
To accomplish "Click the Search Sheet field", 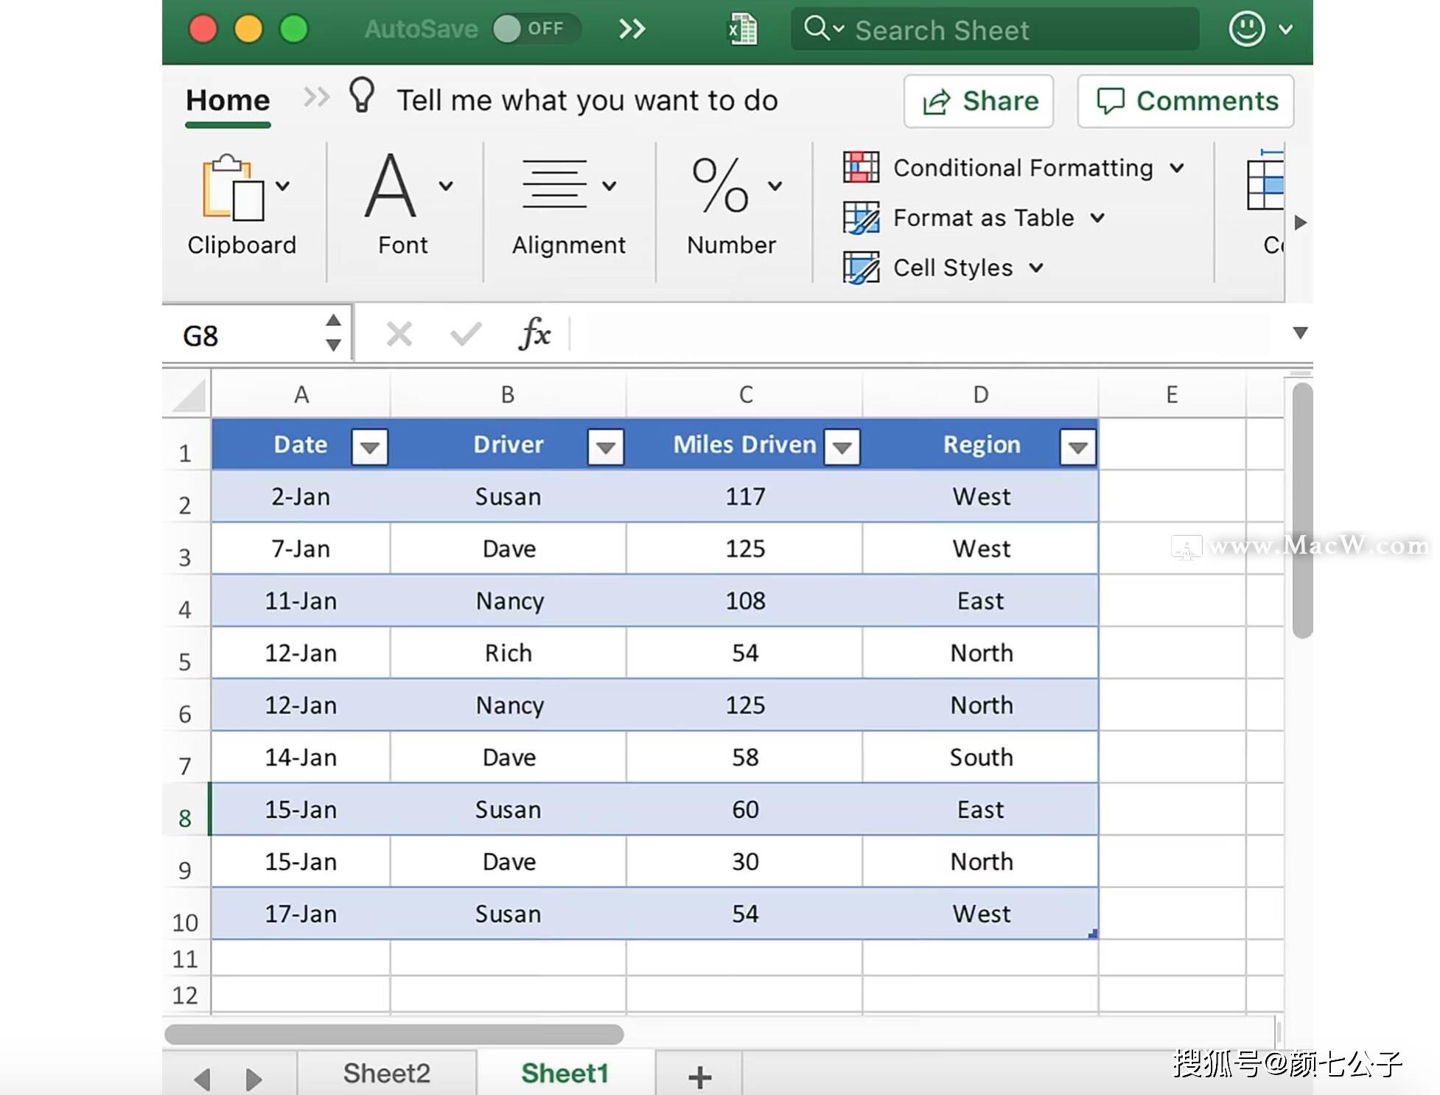I will click(x=995, y=29).
